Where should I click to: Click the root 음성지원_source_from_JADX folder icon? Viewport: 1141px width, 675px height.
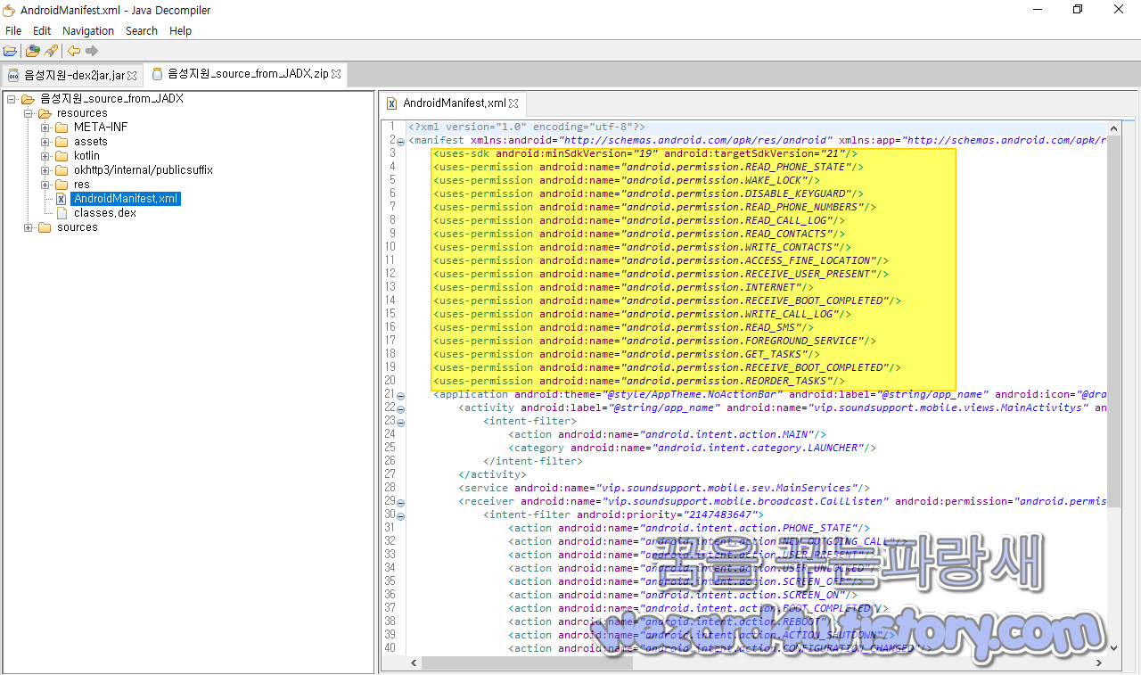(28, 99)
